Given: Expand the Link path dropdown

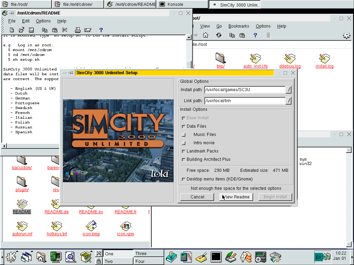Looking at the screenshot, I should 289,101.
